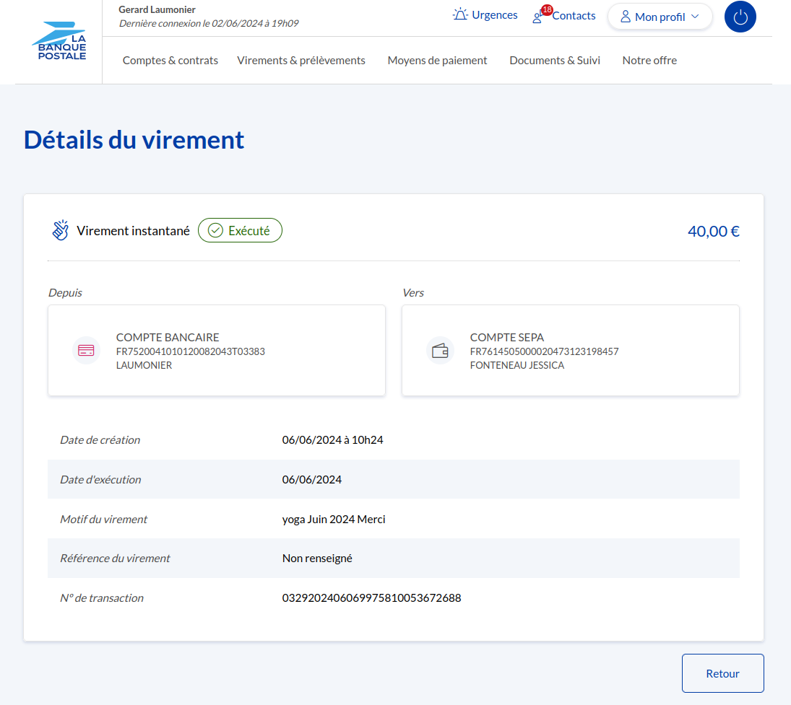Viewport: 791px width, 705px height.
Task: Click the Gerard Laumonier user name
Action: click(157, 9)
